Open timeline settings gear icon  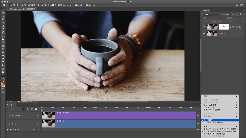27,109
